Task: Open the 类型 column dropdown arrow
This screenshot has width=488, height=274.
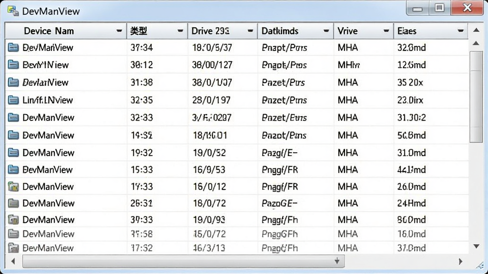Action: (x=180, y=31)
